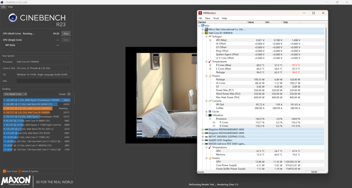
Task: Click the Utilization category icon
Action: (210, 115)
